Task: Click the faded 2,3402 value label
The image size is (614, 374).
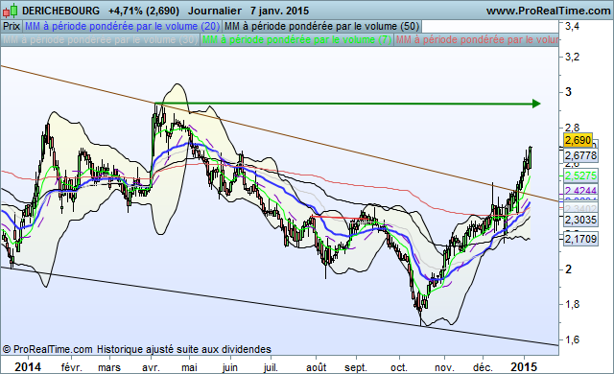Action: pos(580,209)
